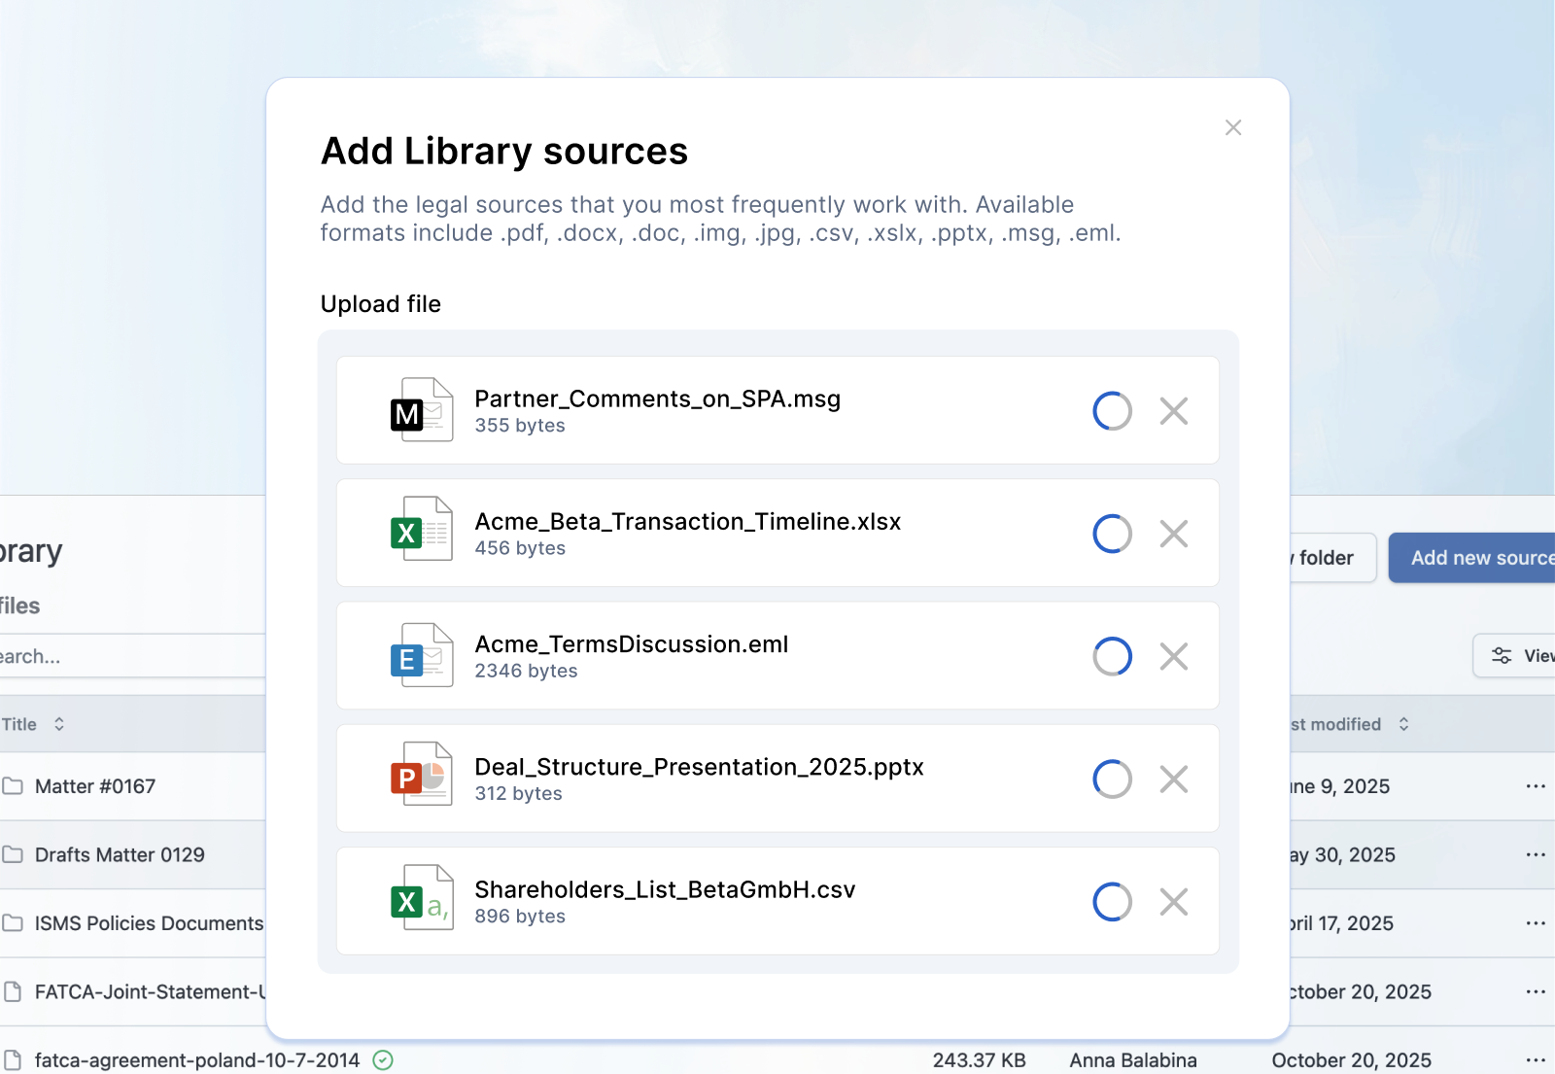Image resolution: width=1555 pixels, height=1074 pixels.
Task: Click the PowerPoint icon beside Deal_Structure_Presentation_2025.pptx
Action: pyautogui.click(x=423, y=778)
